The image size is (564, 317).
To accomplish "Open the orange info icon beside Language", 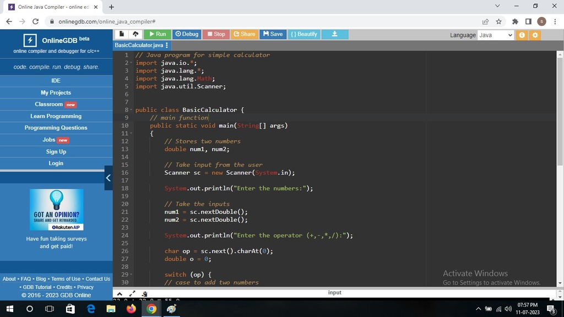I will pos(522,35).
